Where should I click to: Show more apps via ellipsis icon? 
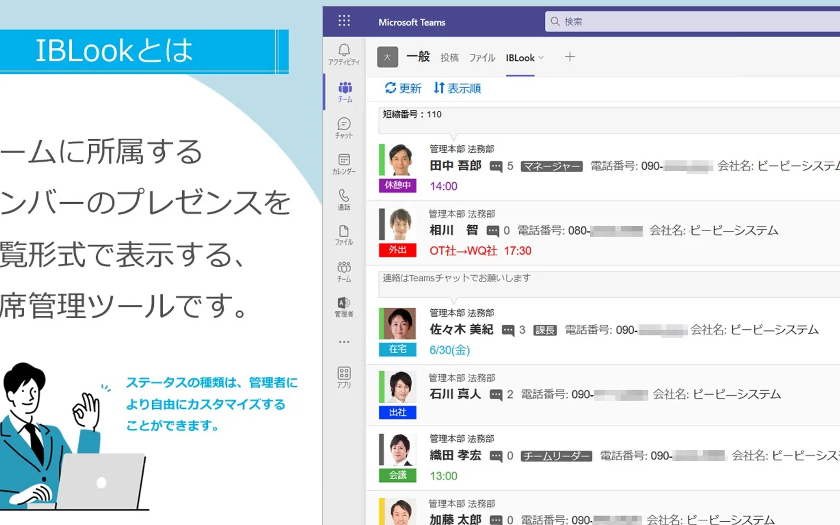(x=344, y=342)
